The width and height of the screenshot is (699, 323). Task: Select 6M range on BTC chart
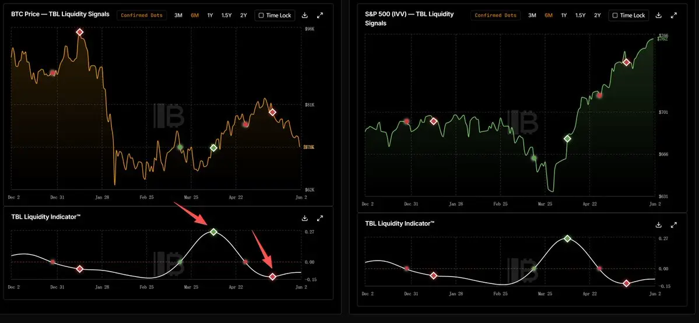tap(195, 15)
